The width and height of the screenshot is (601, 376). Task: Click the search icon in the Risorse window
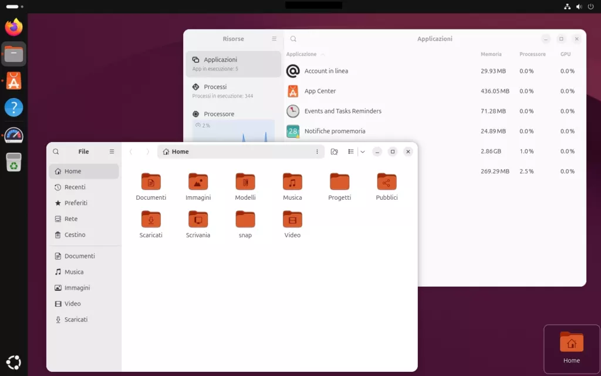(x=293, y=39)
